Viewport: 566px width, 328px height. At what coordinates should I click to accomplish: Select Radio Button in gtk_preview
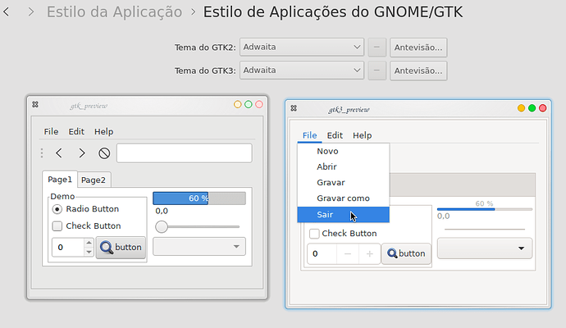coord(85,209)
